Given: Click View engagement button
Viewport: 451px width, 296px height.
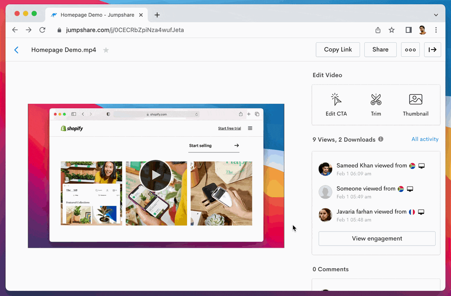Looking at the screenshot, I should point(377,238).
